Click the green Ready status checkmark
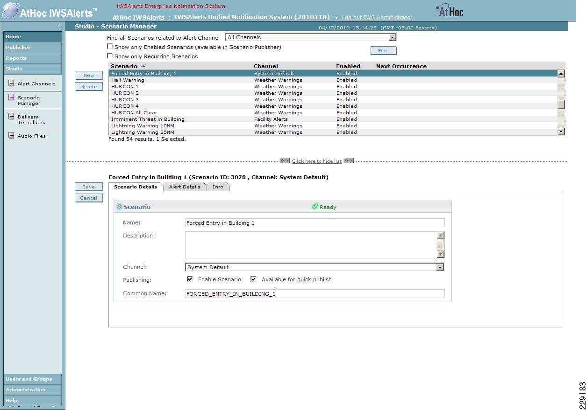The image size is (586, 410). click(314, 207)
